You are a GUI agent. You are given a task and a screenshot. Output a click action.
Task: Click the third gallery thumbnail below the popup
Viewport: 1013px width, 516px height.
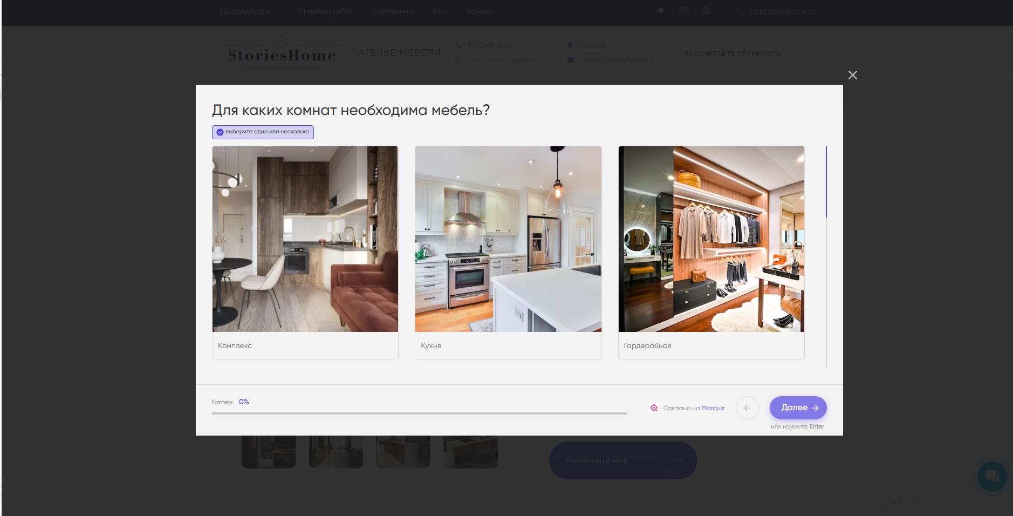tap(403, 452)
